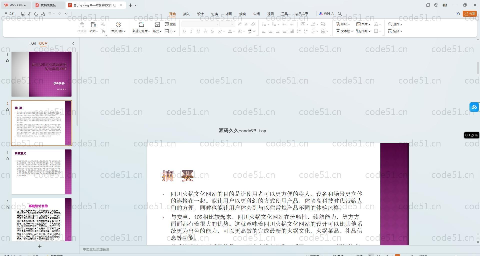Click the cloud sync icon near Share

pos(458,14)
